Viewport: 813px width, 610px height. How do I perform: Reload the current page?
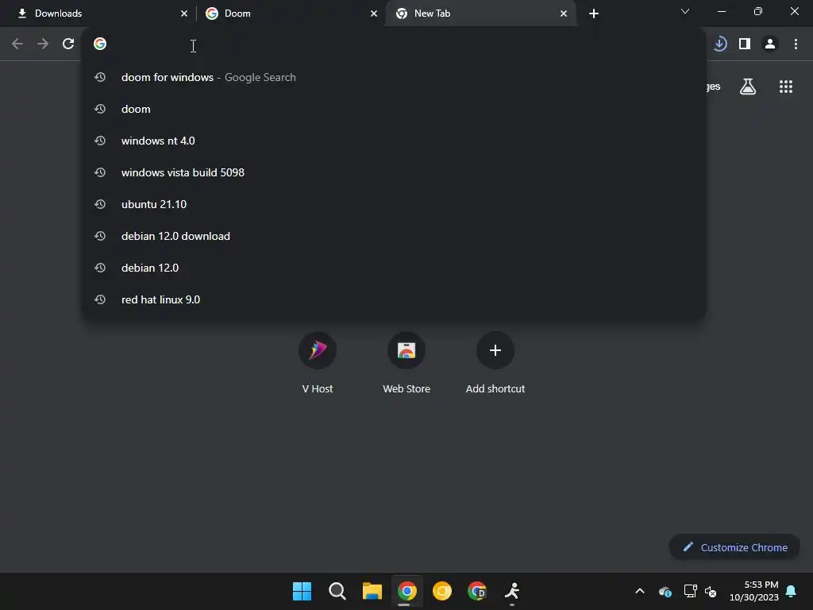pos(68,44)
